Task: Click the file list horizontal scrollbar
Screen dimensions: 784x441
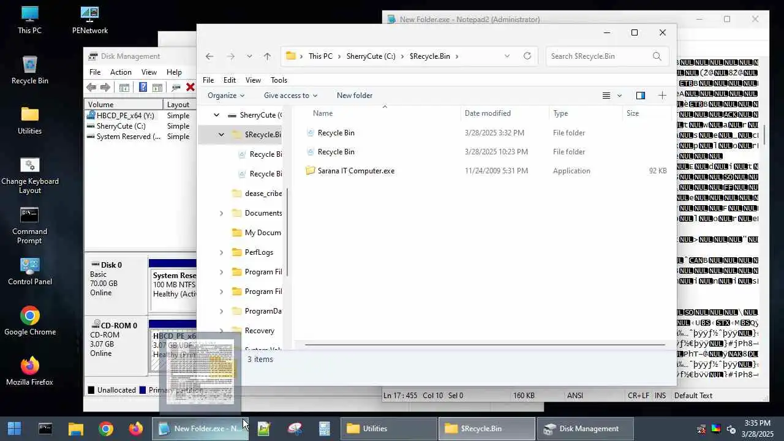Action: [484, 345]
